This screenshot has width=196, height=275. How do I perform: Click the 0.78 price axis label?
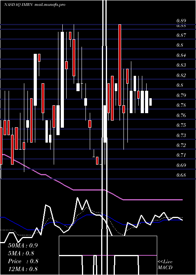tap(181, 105)
